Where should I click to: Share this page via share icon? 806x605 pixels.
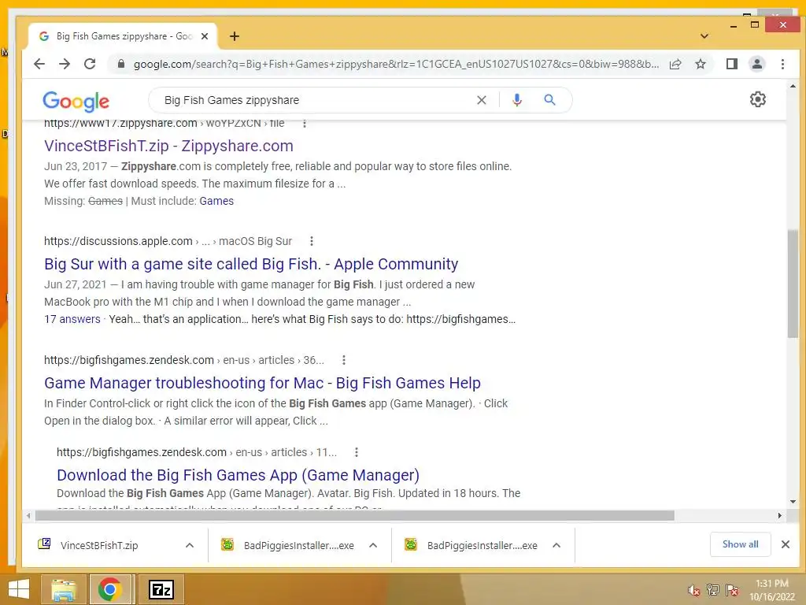(675, 64)
